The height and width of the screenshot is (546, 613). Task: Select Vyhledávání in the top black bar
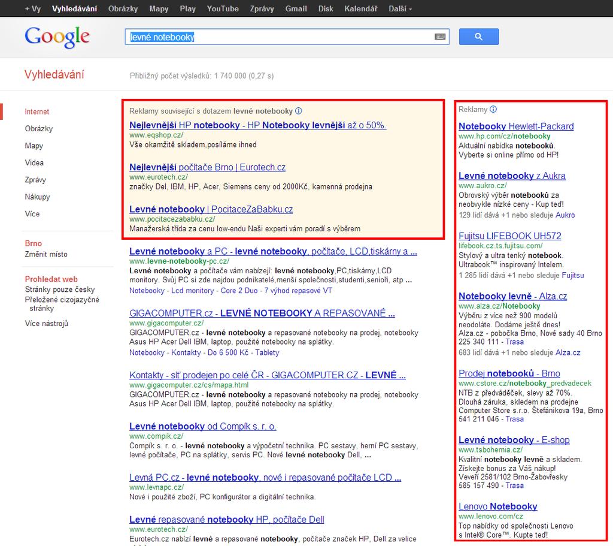coord(75,8)
